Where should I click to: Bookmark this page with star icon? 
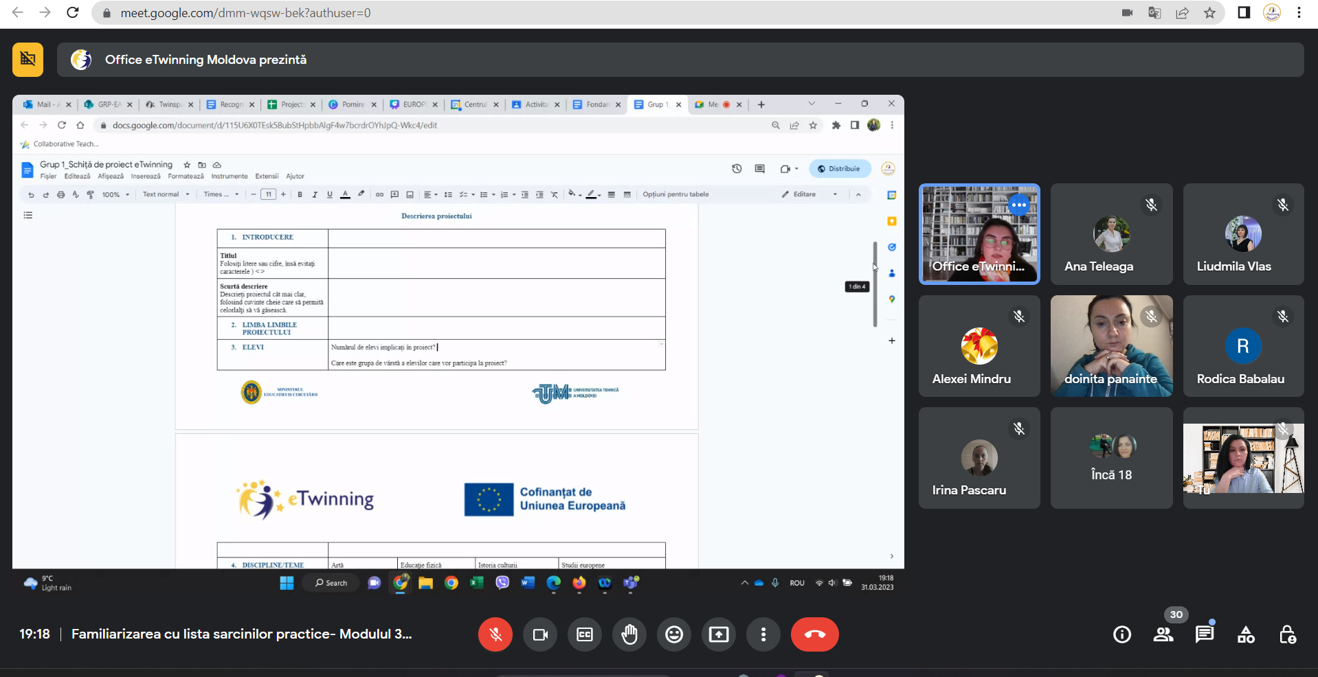coord(1209,13)
